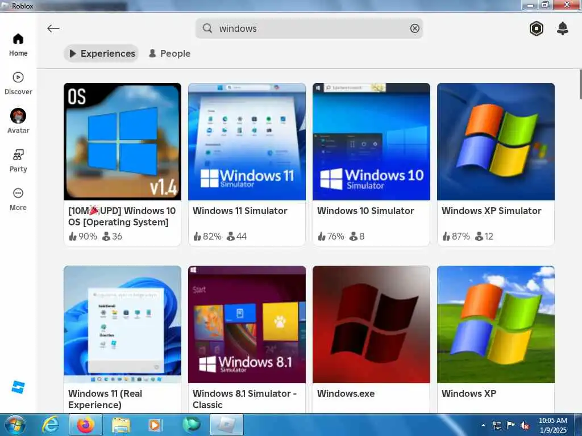
Task: Open Windows XP Simulator thumbnail
Action: tap(496, 141)
